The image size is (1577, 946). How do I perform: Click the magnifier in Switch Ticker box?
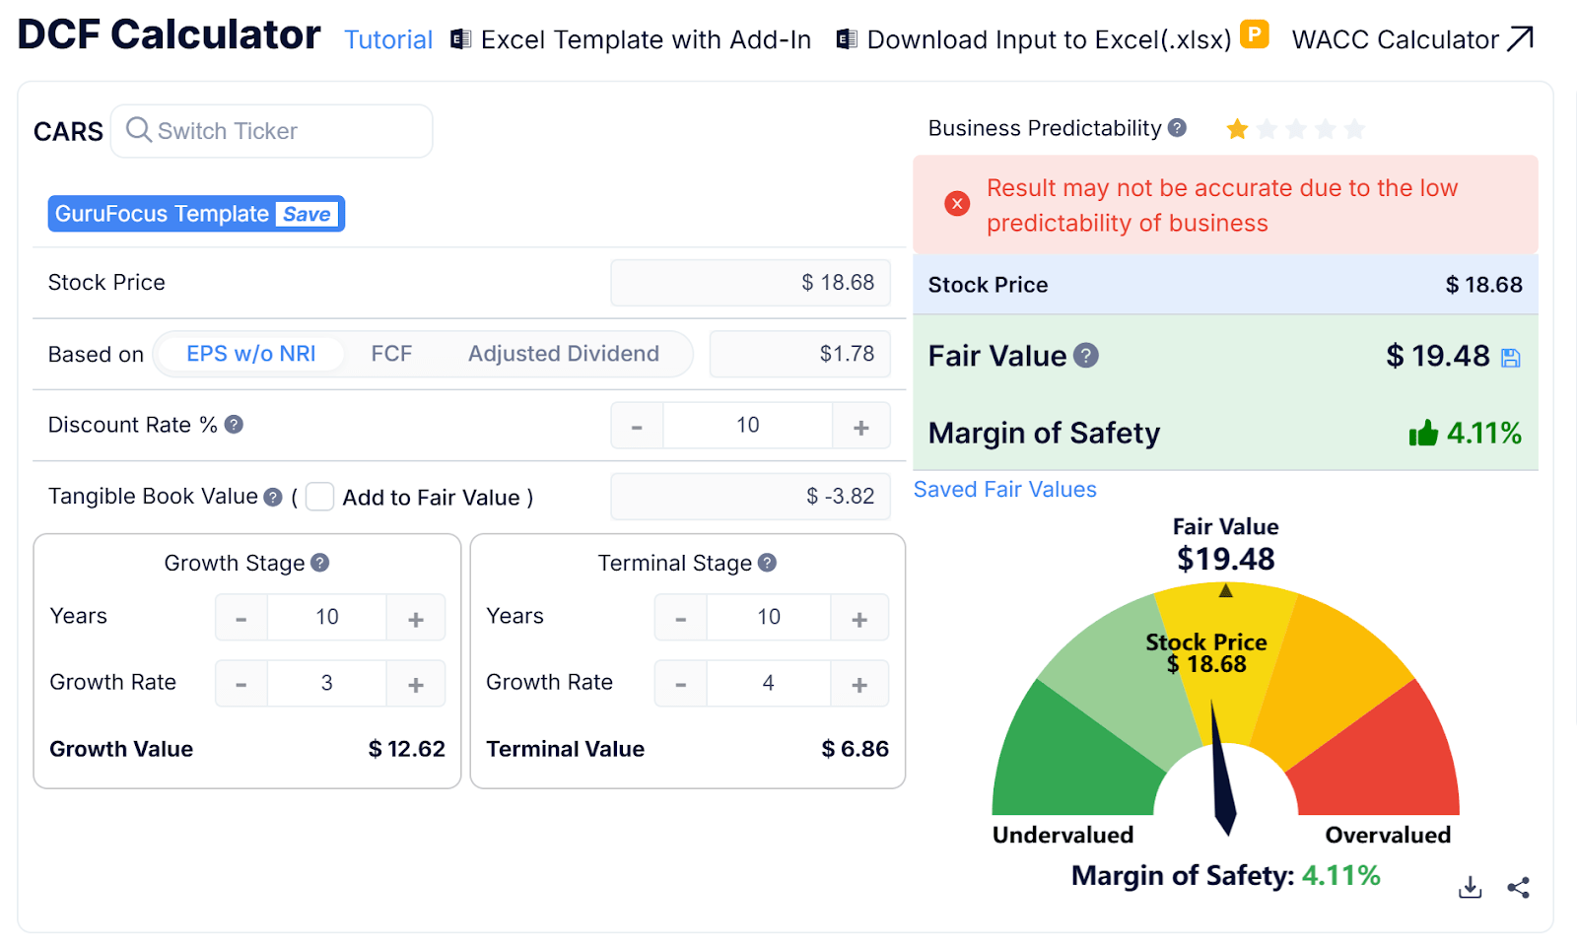tap(138, 130)
